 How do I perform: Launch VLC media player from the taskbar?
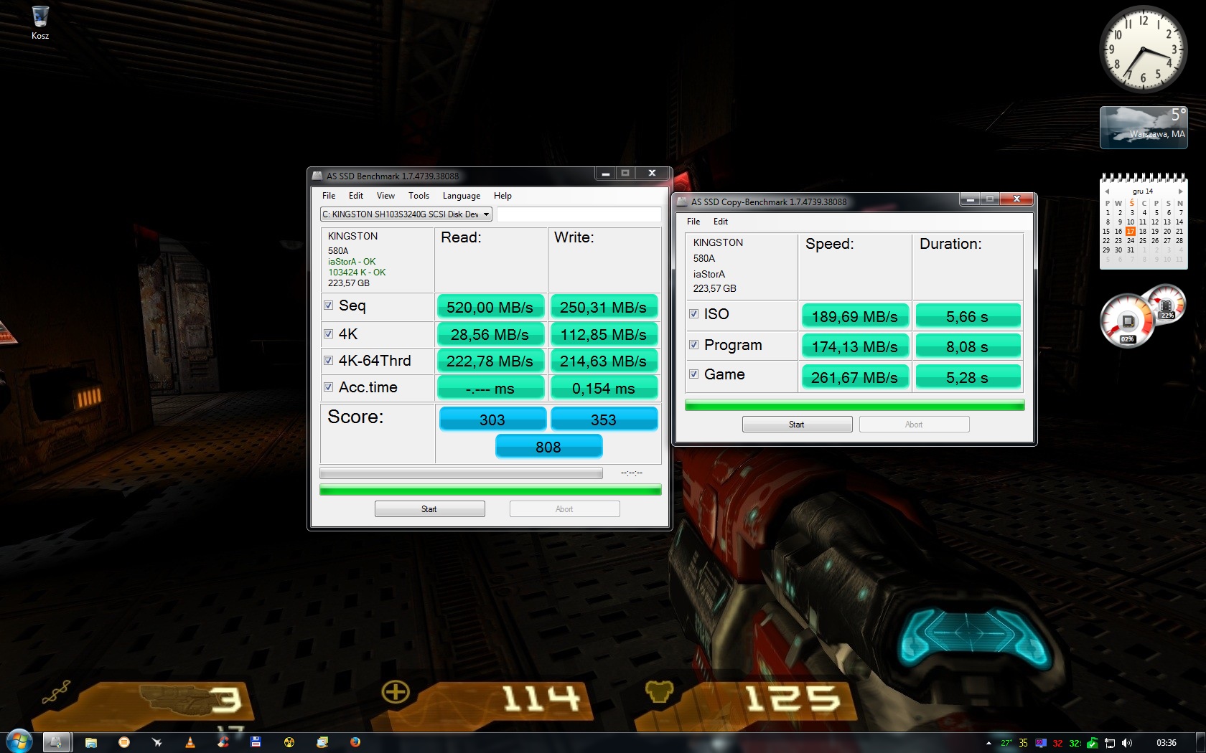190,742
